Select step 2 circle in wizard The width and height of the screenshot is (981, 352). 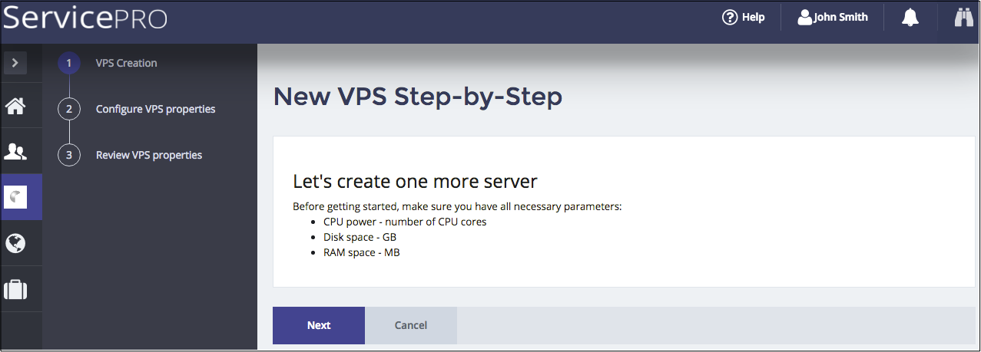click(x=69, y=109)
